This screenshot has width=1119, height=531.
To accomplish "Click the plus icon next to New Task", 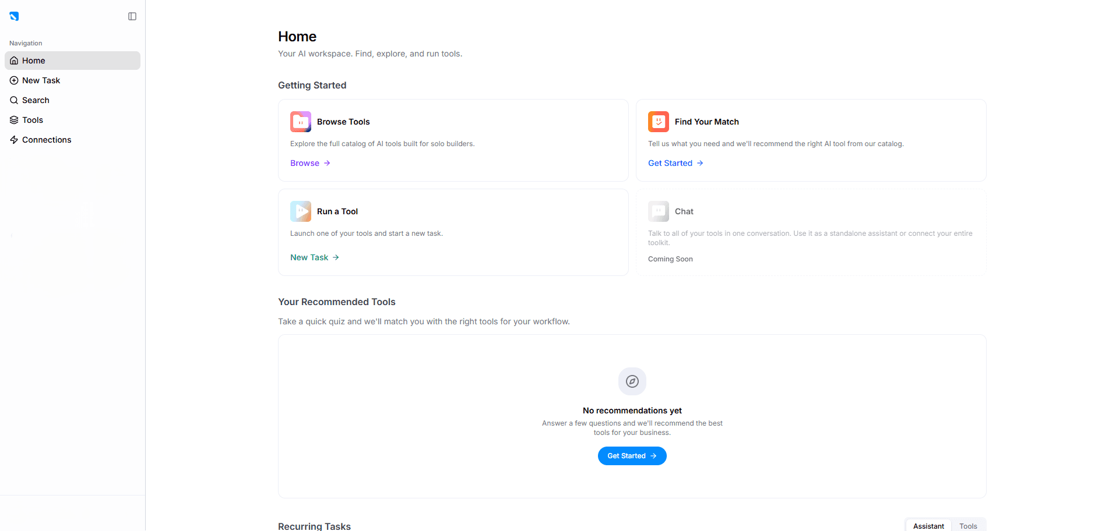I will click(x=13, y=80).
